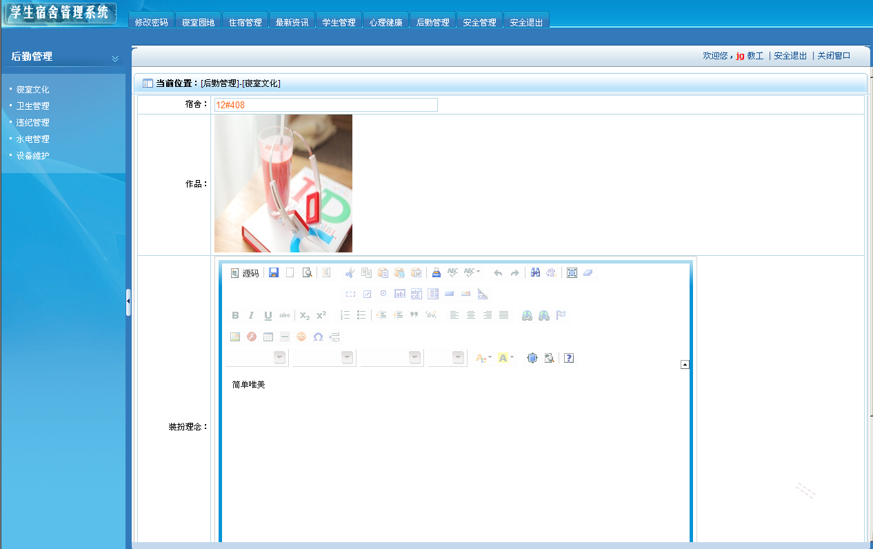Collapse the 后勤管理 sidebar panel chevron
873x549 pixels.
point(115,59)
